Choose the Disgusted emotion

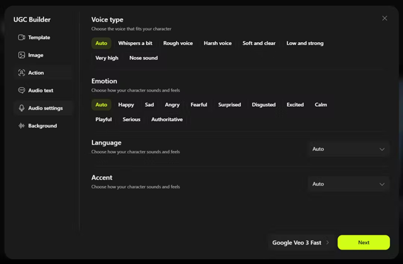point(264,105)
